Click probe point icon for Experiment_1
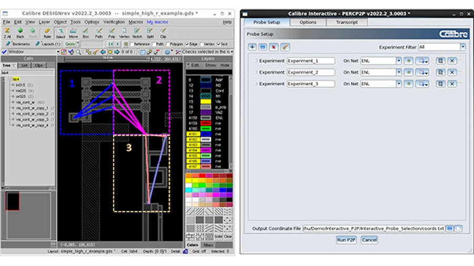 coord(409,60)
